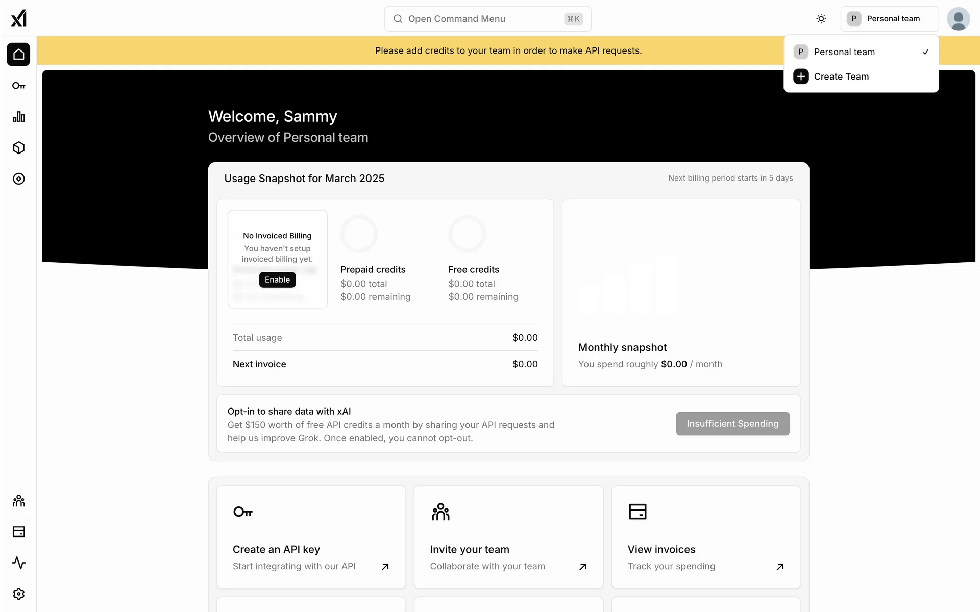Open API keys via key sidebar icon
Viewport: 980px width, 612px height.
click(x=18, y=86)
